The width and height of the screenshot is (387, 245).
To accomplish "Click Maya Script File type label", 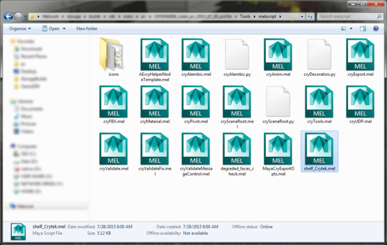I will coord(48,233).
